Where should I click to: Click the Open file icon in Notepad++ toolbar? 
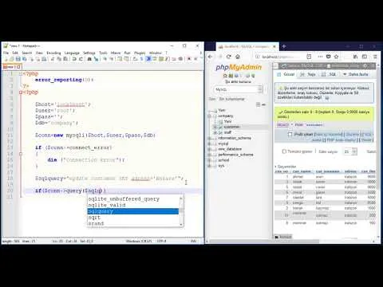click(11, 59)
